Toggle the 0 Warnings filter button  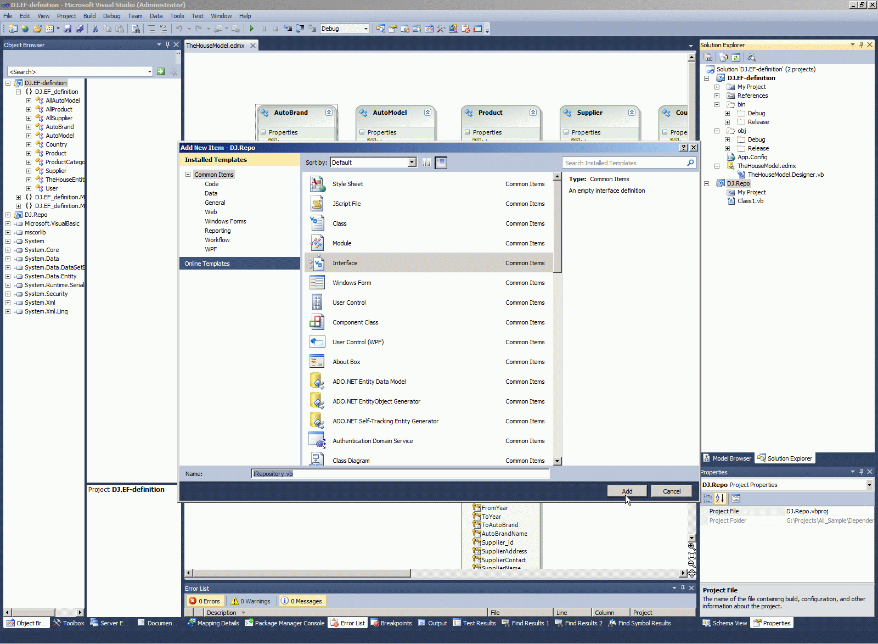pyautogui.click(x=250, y=601)
